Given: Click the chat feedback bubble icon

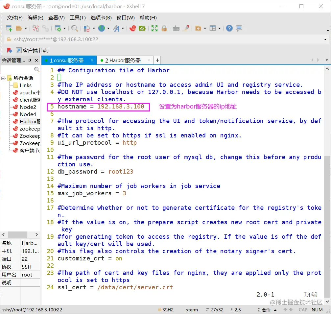Looking at the screenshot, I should [x=239, y=28].
